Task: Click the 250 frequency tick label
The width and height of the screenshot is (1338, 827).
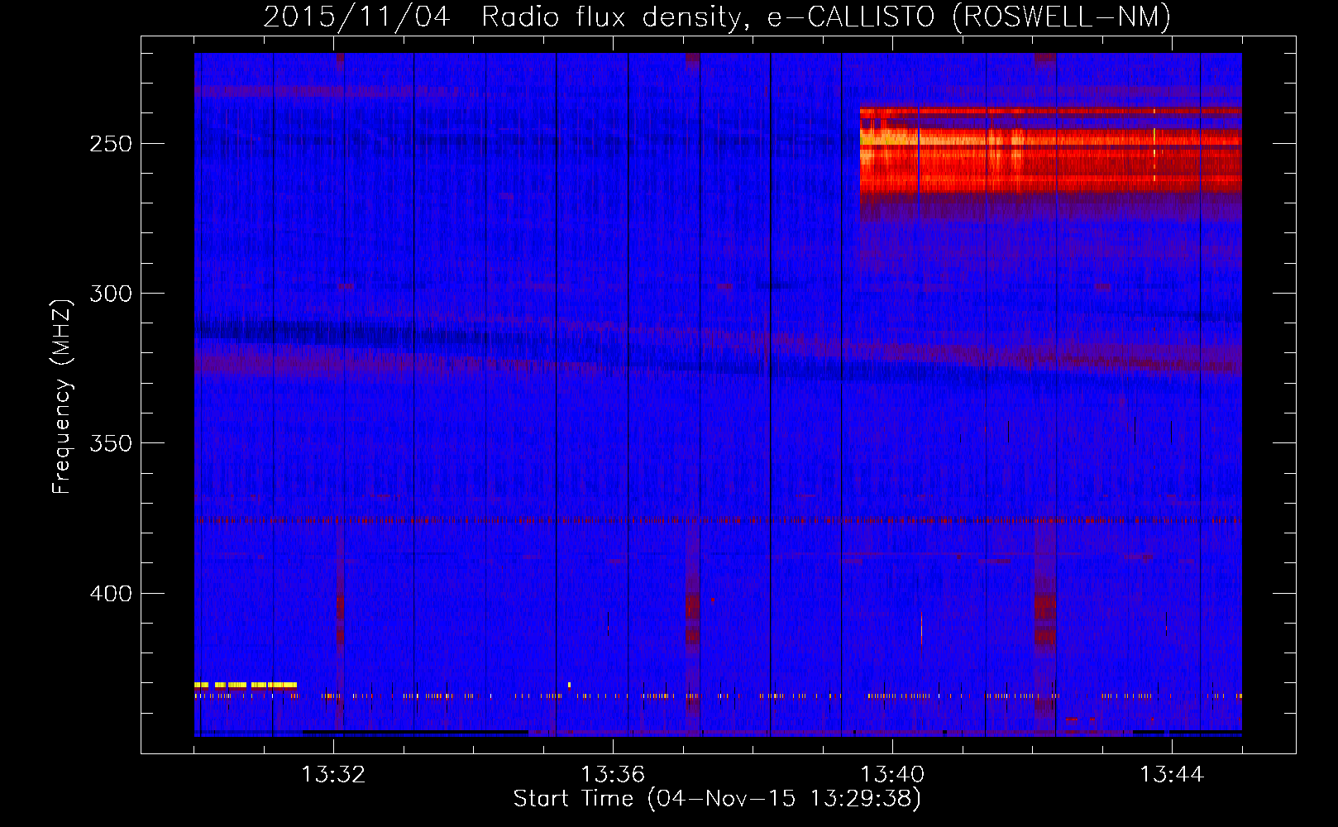Action: 112,144
